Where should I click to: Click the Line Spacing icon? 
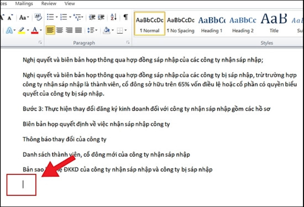91,30
